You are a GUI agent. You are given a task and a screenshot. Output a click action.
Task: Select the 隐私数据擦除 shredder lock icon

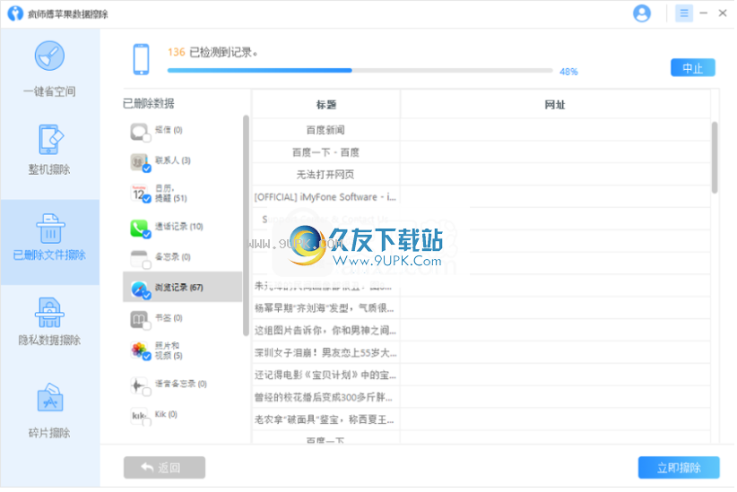pyautogui.click(x=49, y=313)
